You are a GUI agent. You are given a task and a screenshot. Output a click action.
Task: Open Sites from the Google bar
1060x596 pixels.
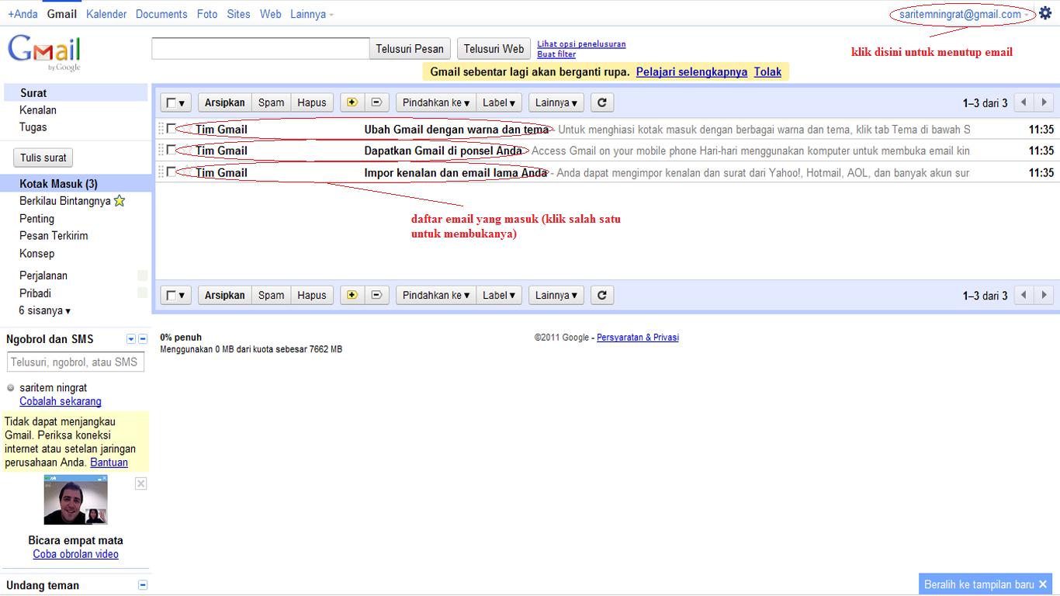(239, 14)
